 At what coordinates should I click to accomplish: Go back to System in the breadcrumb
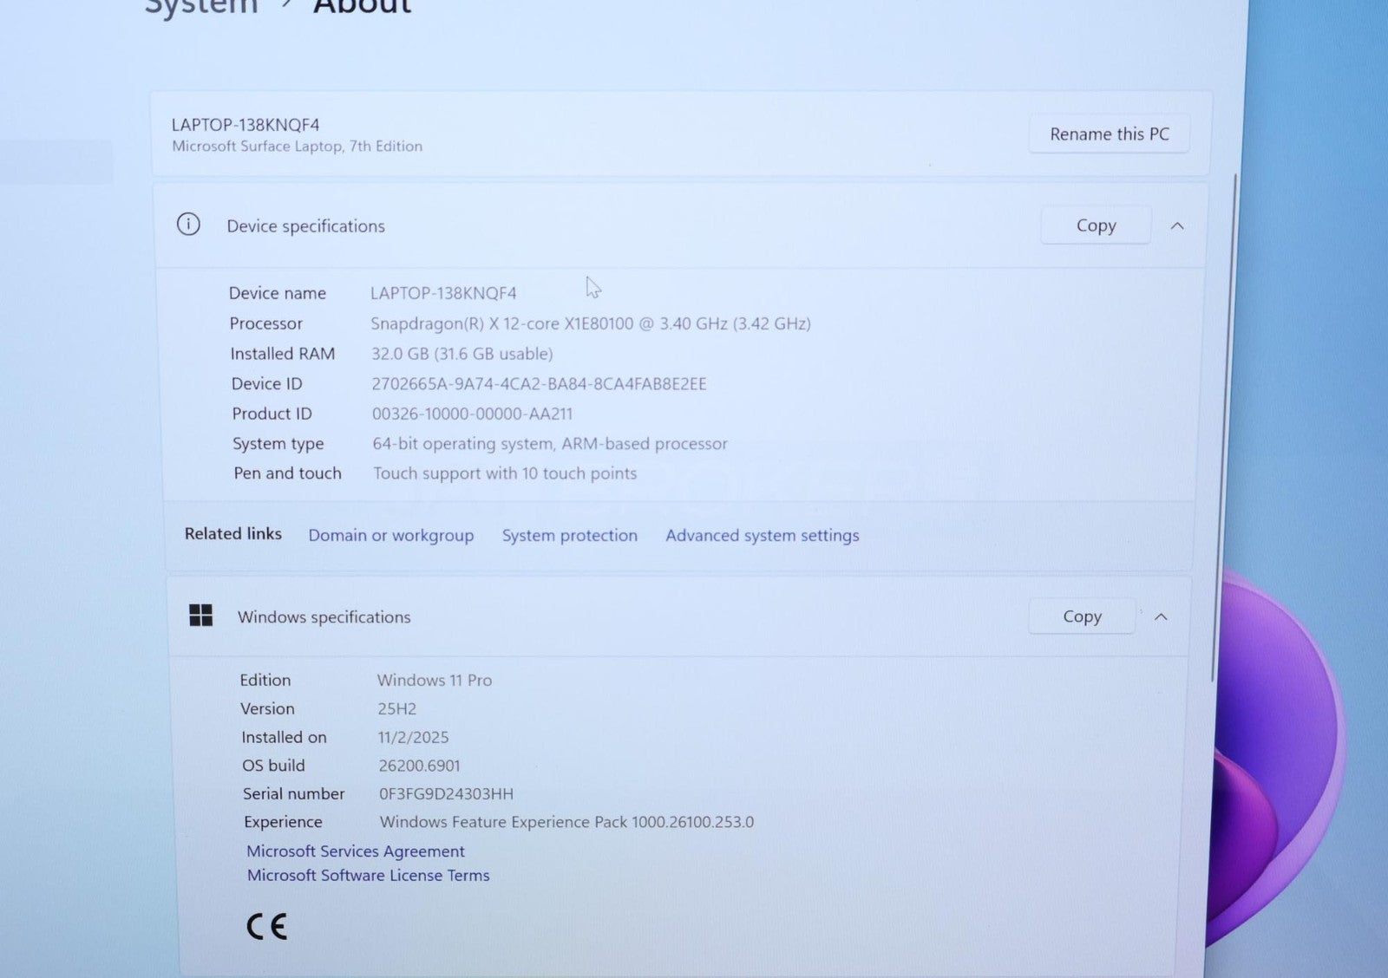201,7
